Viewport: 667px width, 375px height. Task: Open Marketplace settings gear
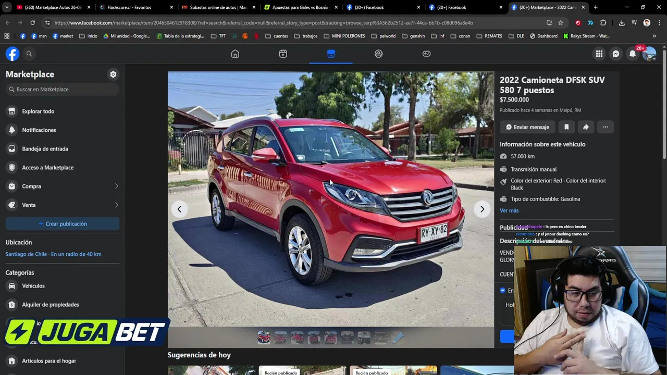113,74
